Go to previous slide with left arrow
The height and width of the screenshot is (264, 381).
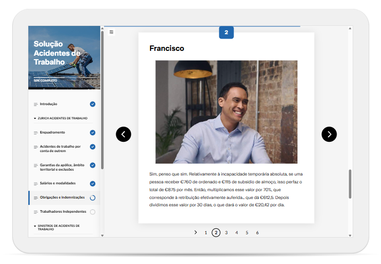click(124, 134)
